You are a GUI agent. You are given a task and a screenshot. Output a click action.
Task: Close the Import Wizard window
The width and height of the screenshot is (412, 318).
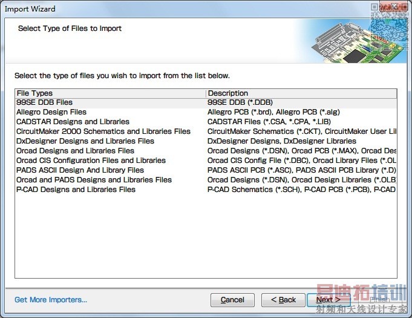click(394, 6)
